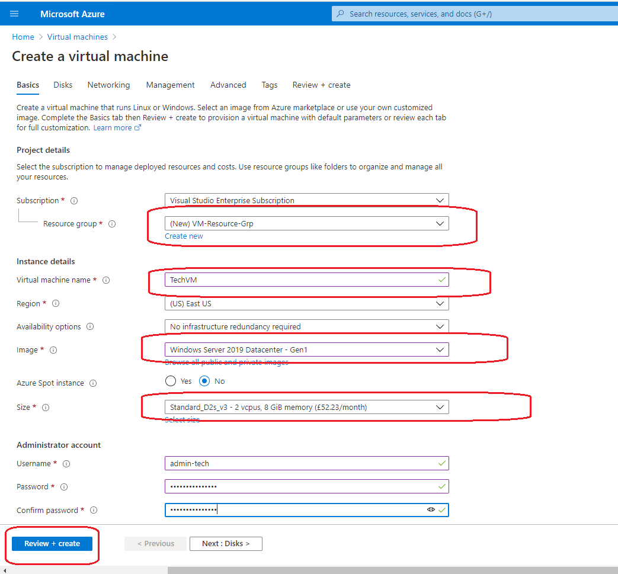Show info tooltip for Subscription
Viewport: 618px width, 574px height.
74,201
